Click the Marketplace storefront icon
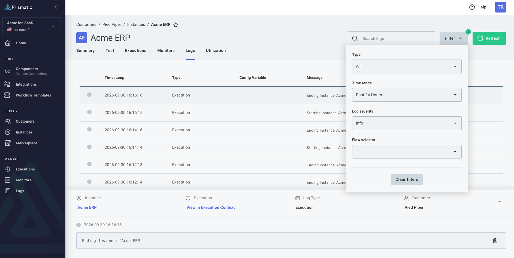The image size is (514, 258). 8,143
